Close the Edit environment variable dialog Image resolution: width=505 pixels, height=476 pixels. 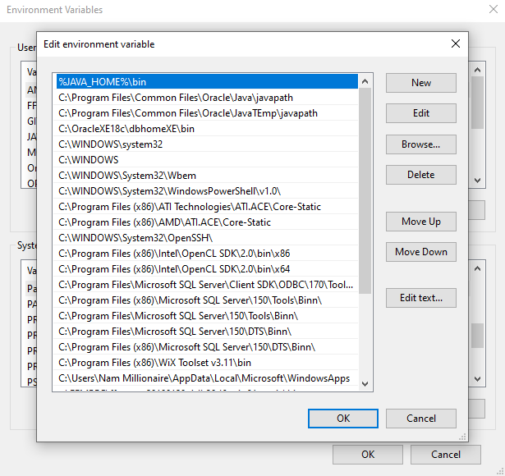[456, 43]
